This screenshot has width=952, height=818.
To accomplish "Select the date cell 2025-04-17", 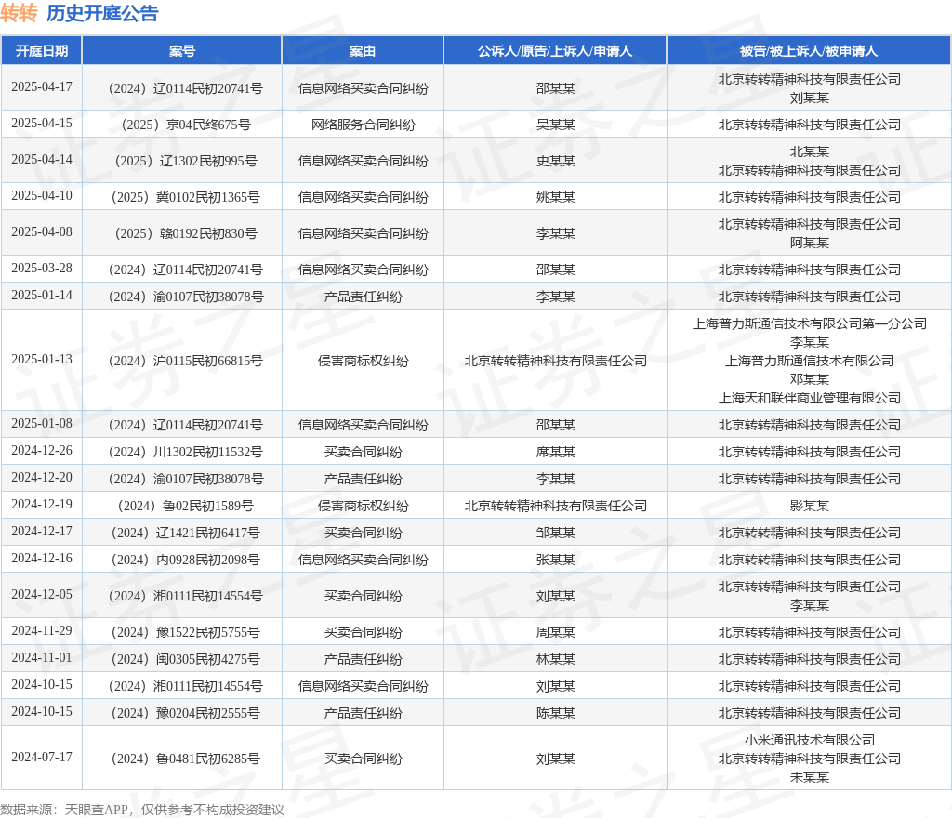I will tap(42, 86).
